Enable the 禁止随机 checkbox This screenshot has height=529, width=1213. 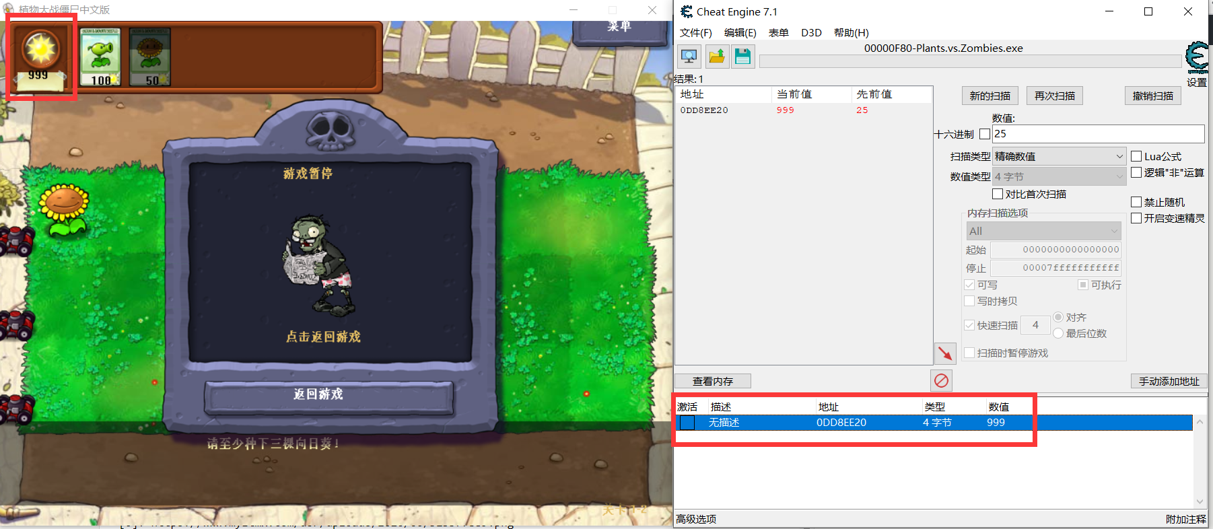[1136, 202]
